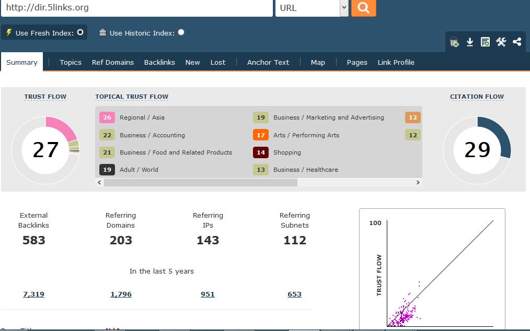
Task: Click the Arts / Performing Arts label
Action: click(x=306, y=135)
